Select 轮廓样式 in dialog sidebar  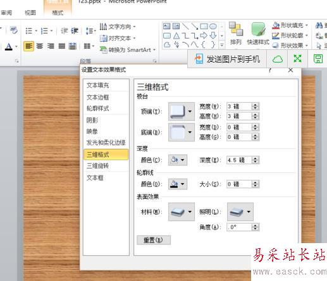pos(106,109)
